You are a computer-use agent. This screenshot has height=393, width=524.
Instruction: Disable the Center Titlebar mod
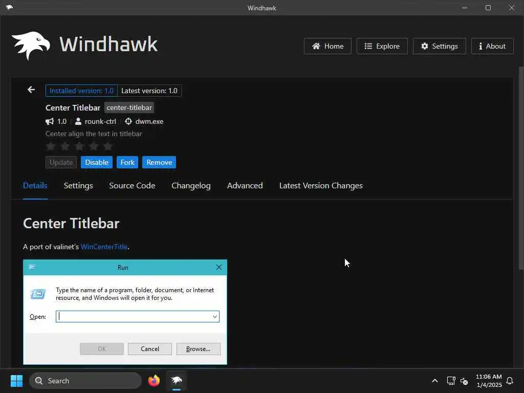[97, 162]
